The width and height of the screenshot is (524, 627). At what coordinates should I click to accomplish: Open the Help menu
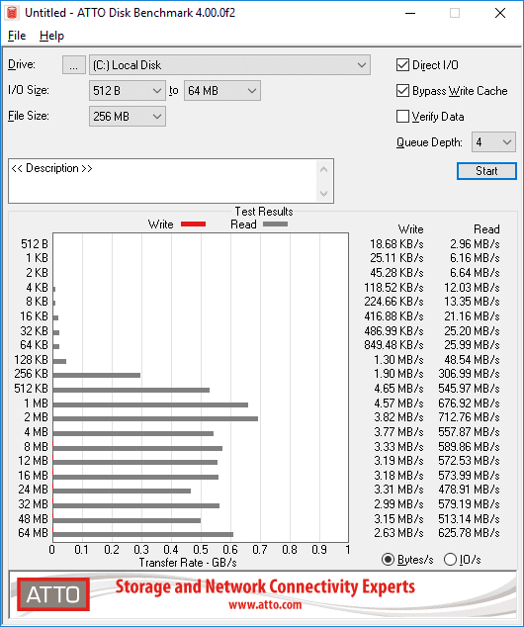(x=51, y=36)
